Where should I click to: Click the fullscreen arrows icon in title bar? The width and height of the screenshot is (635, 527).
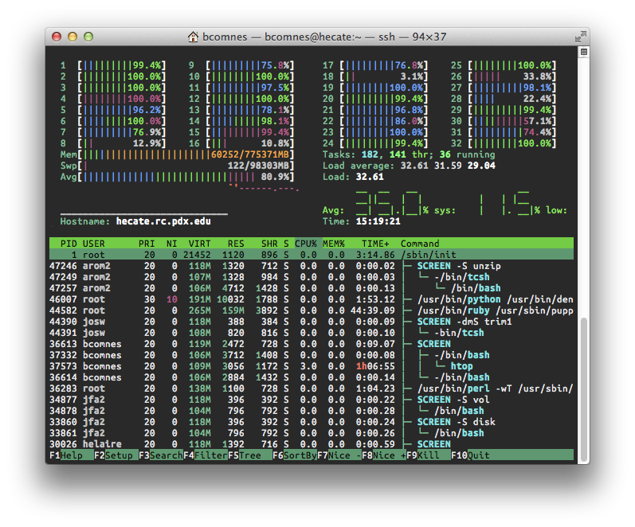coord(580,37)
